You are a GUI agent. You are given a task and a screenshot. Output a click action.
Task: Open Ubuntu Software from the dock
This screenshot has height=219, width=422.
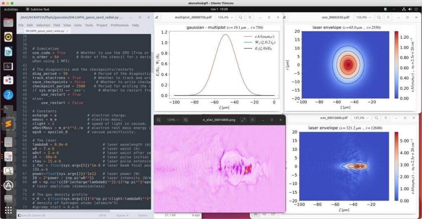click(8, 80)
